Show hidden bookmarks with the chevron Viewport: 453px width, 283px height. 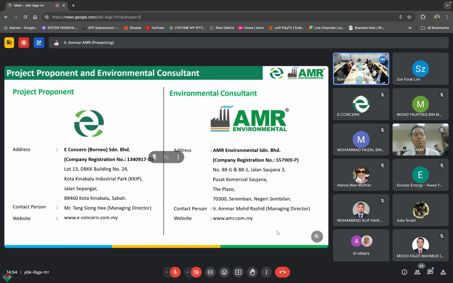click(x=410, y=28)
